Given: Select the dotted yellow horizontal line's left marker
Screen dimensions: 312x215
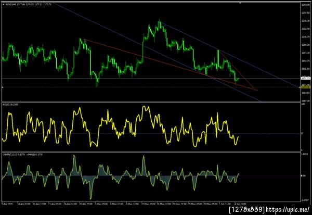Looking at the screenshot, I should click(3, 87).
